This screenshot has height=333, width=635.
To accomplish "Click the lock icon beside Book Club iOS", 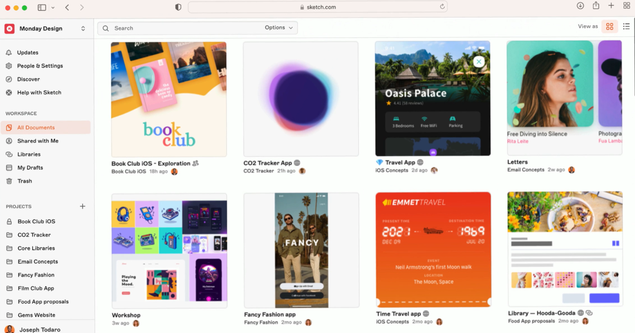I will point(9,221).
